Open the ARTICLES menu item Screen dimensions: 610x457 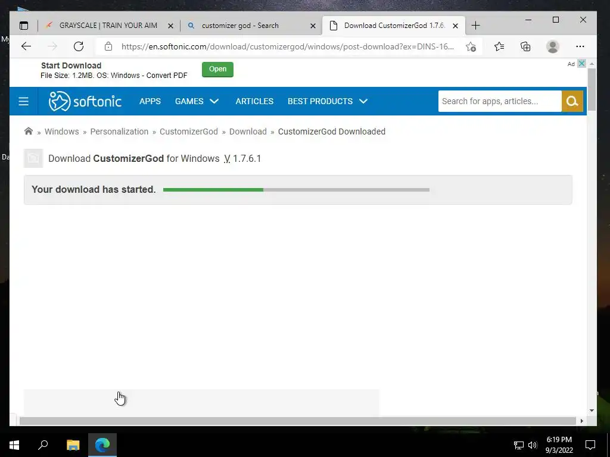(x=254, y=101)
